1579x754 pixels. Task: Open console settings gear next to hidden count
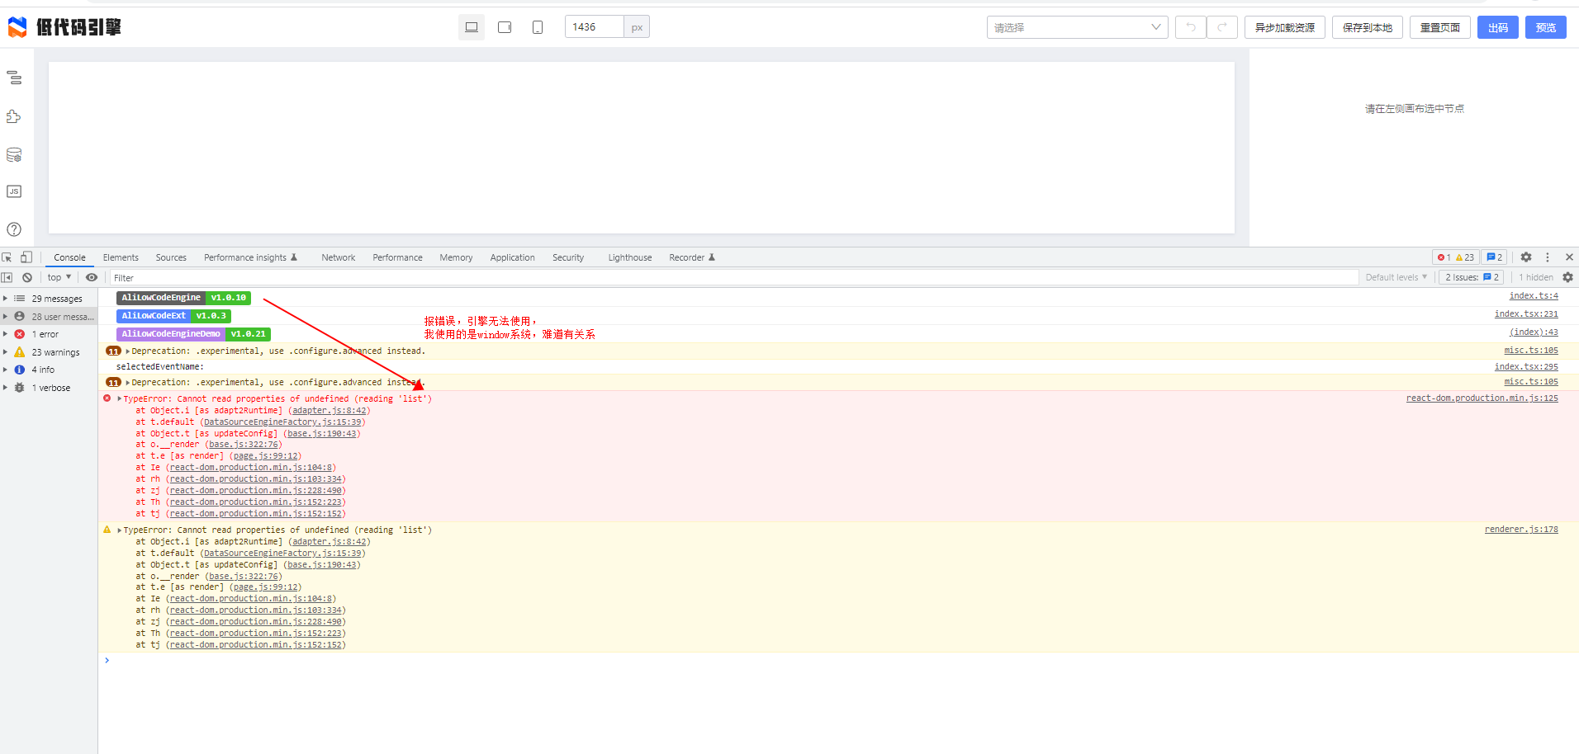1567,277
